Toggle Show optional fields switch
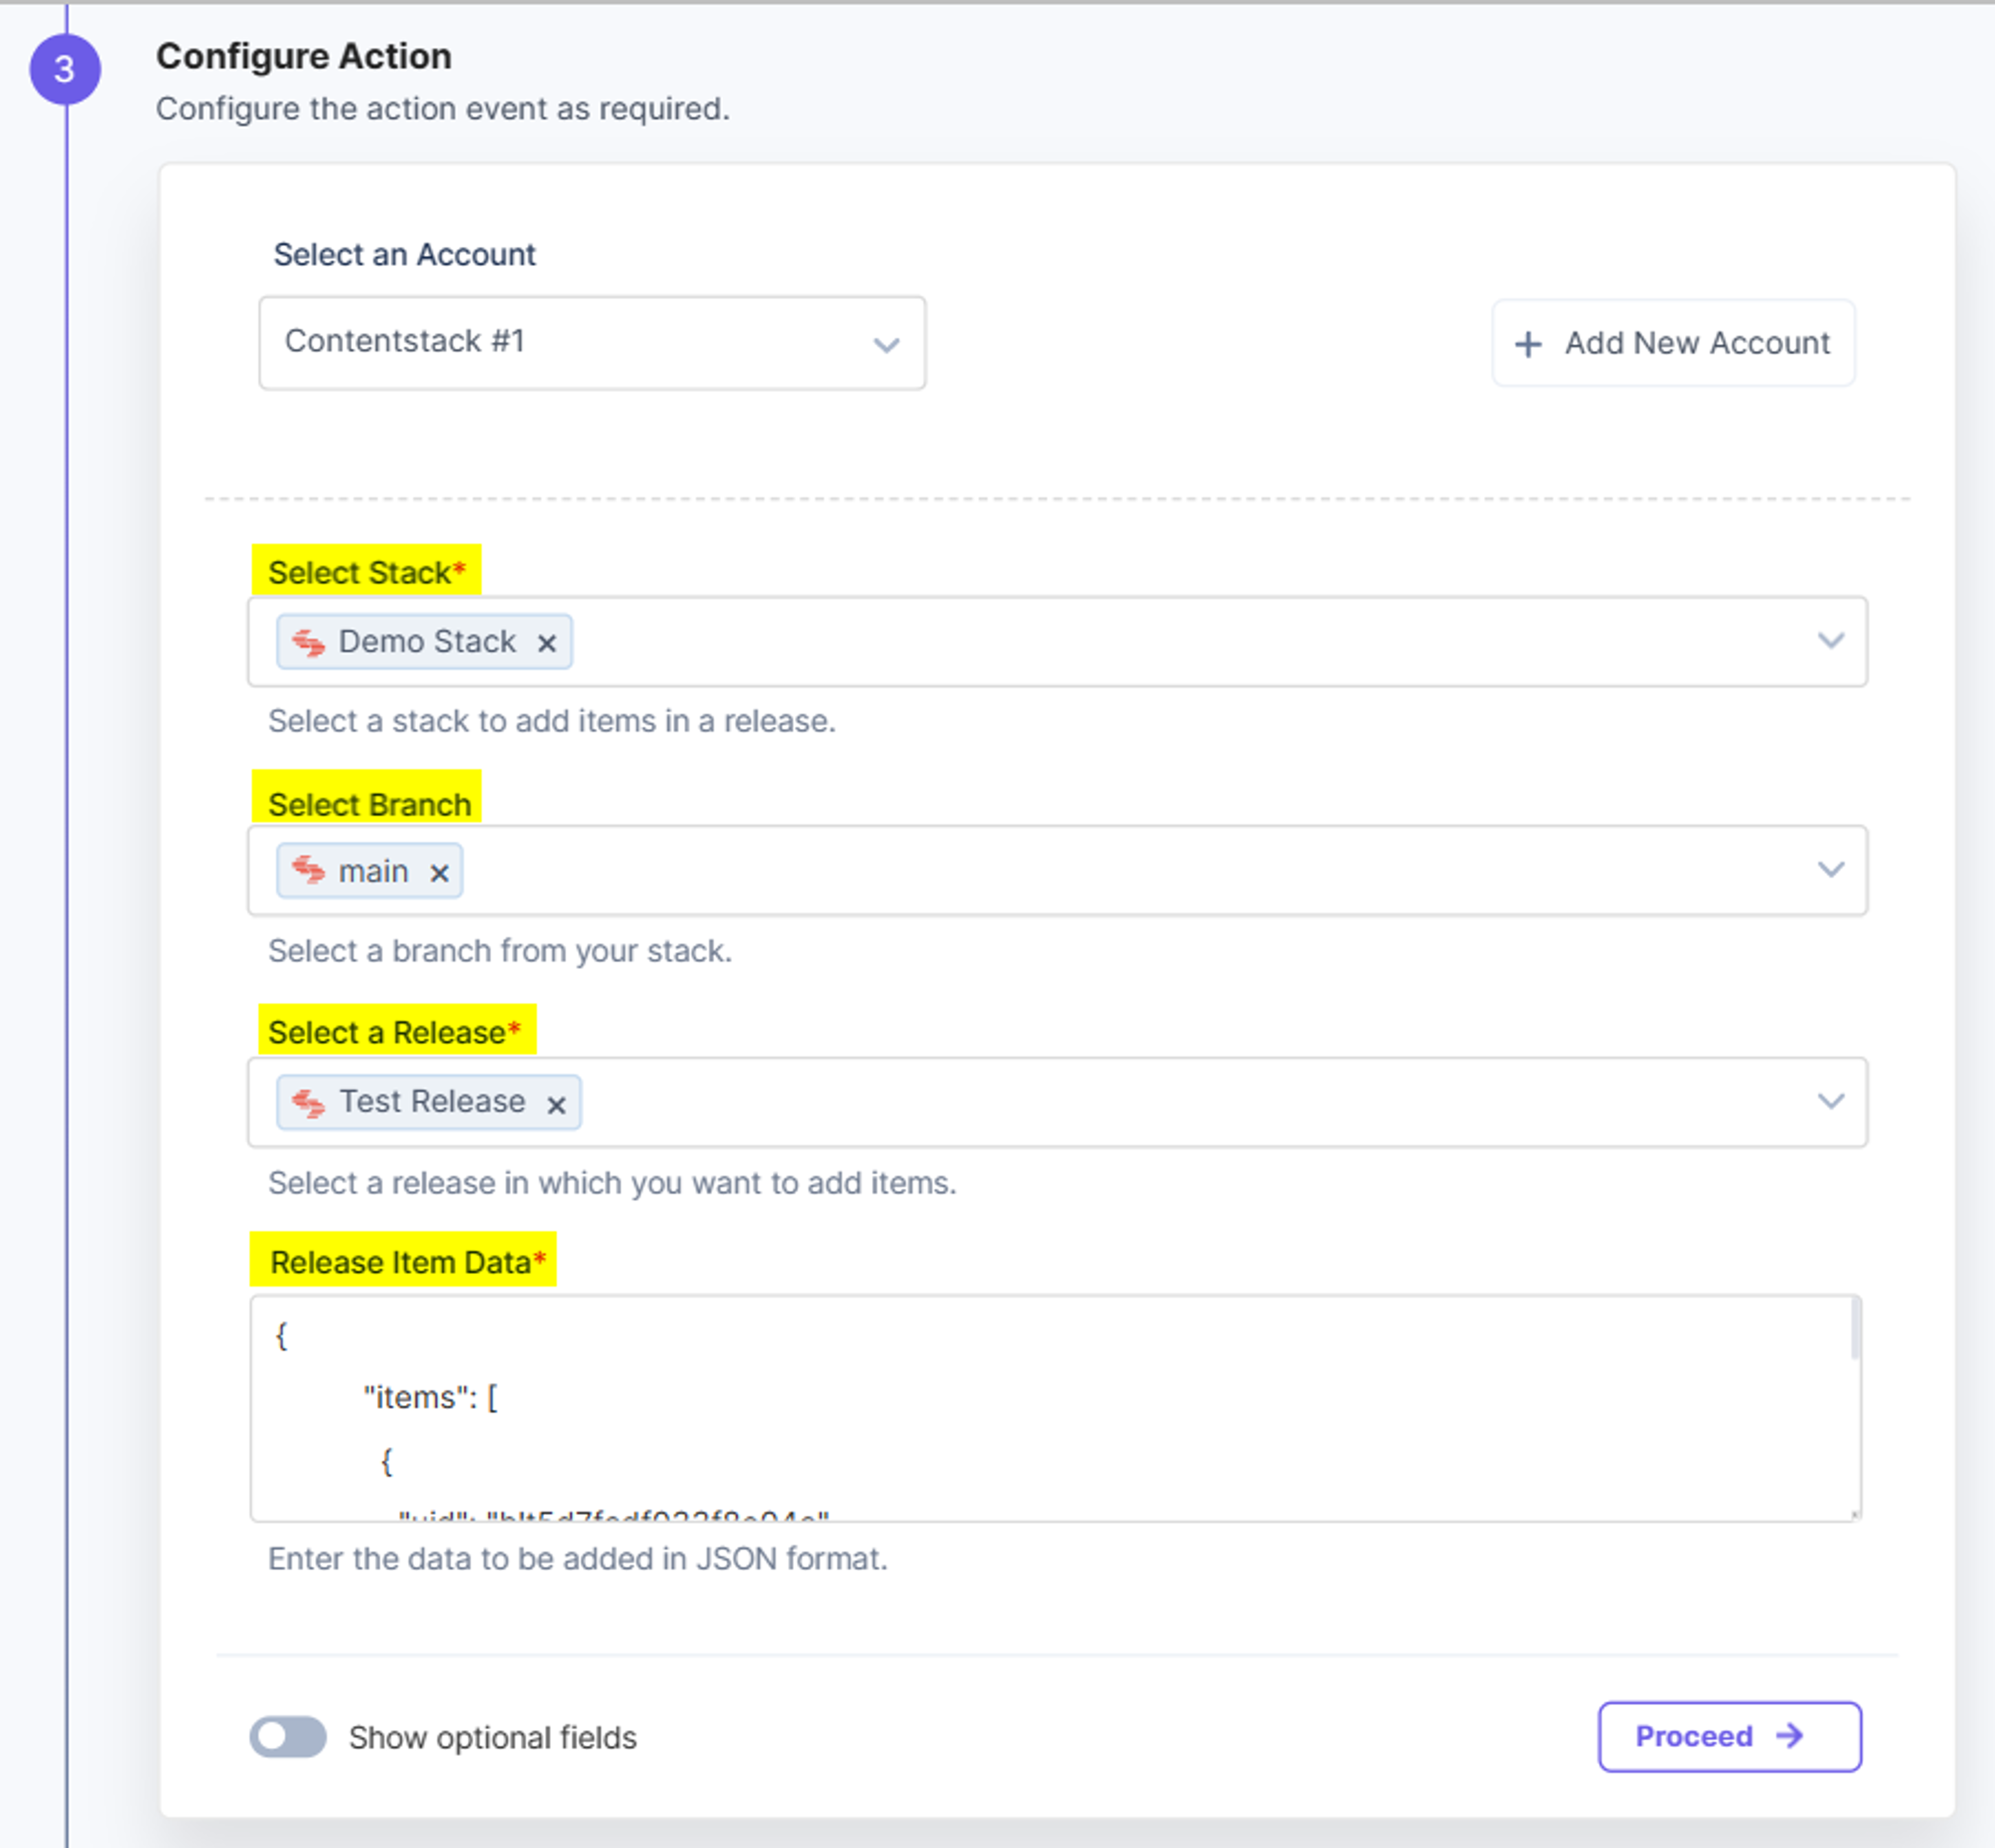 [288, 1737]
